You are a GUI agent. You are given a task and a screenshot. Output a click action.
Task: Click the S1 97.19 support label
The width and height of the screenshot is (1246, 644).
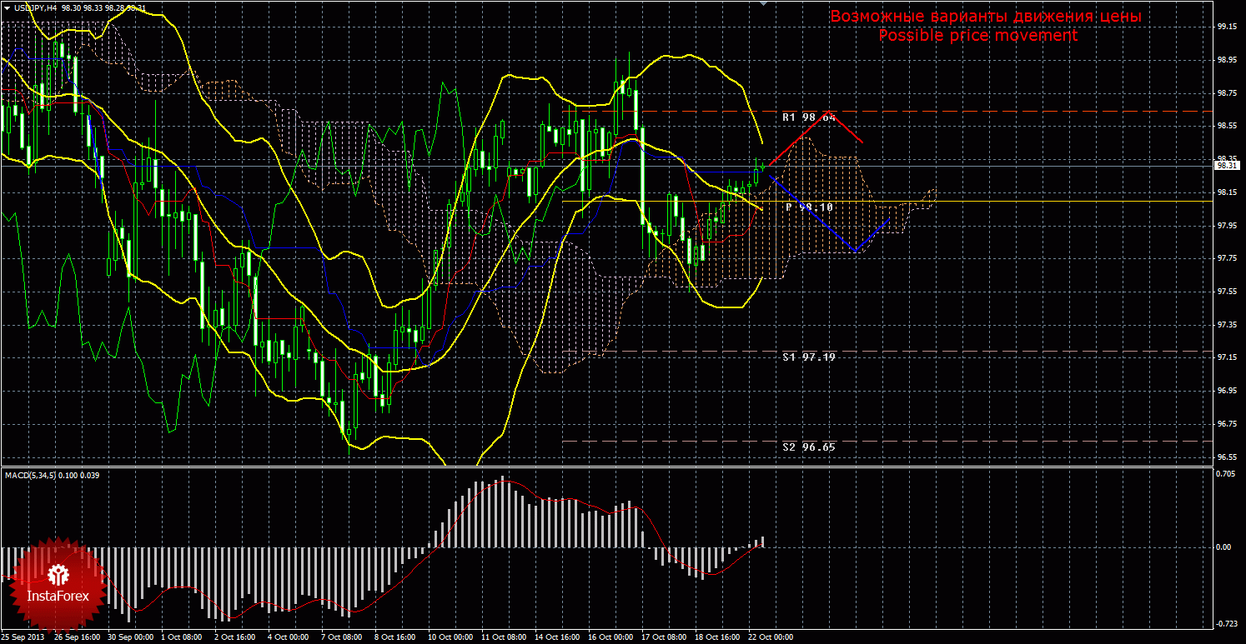click(809, 357)
